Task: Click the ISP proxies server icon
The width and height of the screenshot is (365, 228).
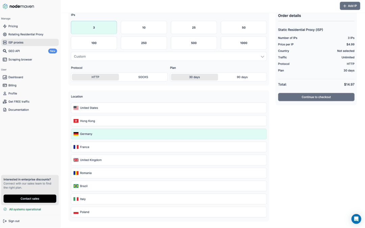Action: pos(5,43)
